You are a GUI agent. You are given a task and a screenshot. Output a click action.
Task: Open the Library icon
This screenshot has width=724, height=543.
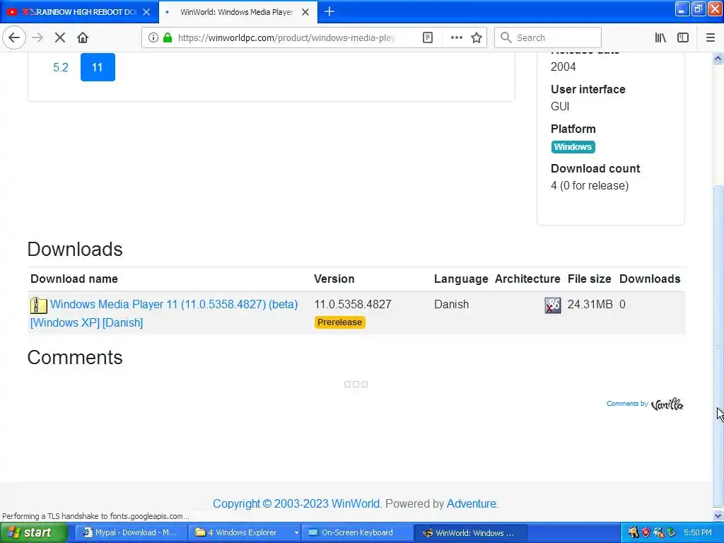[660, 37]
